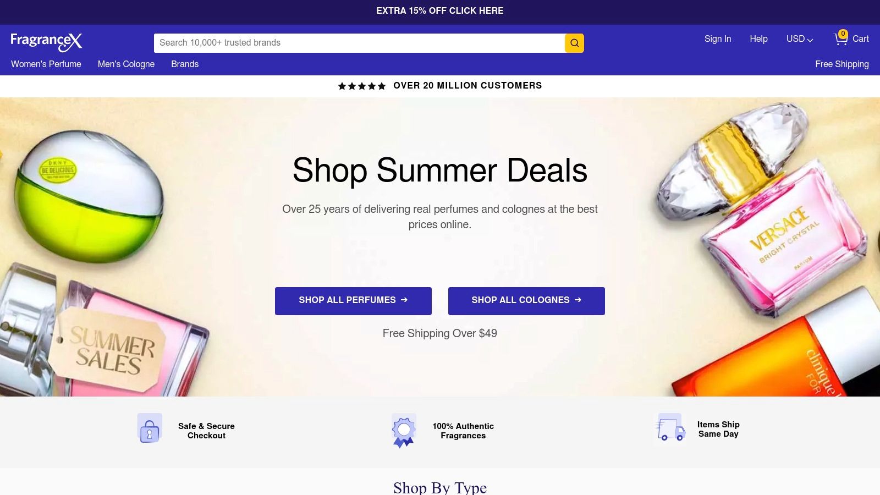Click the authentic fragrances ribbon badge icon
Viewport: 880px width, 495px height.
tap(404, 431)
